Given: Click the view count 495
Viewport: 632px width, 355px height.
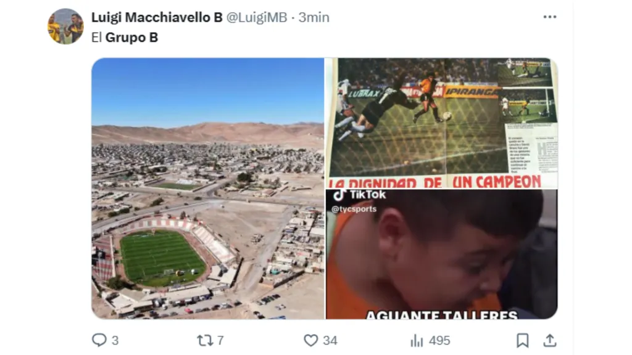Looking at the screenshot, I should coord(439,340).
